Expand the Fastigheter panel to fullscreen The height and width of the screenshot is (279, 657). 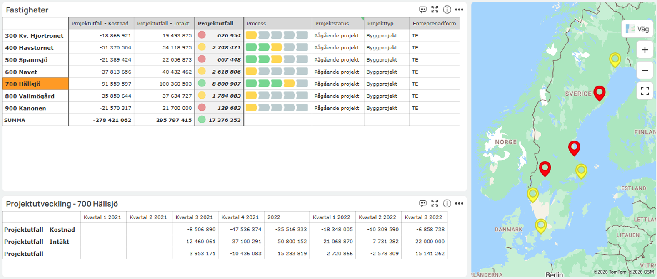435,10
